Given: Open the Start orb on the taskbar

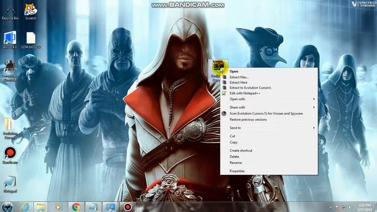Looking at the screenshot, I should coord(7,207).
